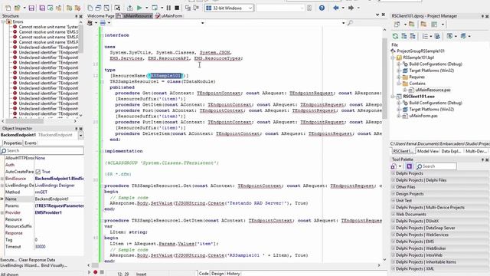490x276 pixels.
Task: Expand Provider property in Object Inspector
Action: coord(2,213)
